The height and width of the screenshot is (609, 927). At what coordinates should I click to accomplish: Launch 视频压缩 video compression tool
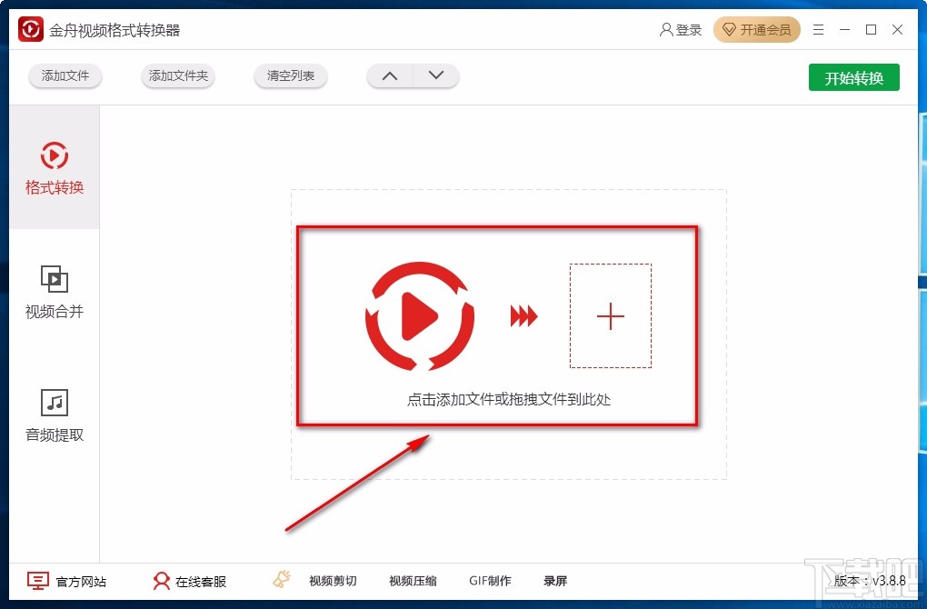tap(412, 580)
